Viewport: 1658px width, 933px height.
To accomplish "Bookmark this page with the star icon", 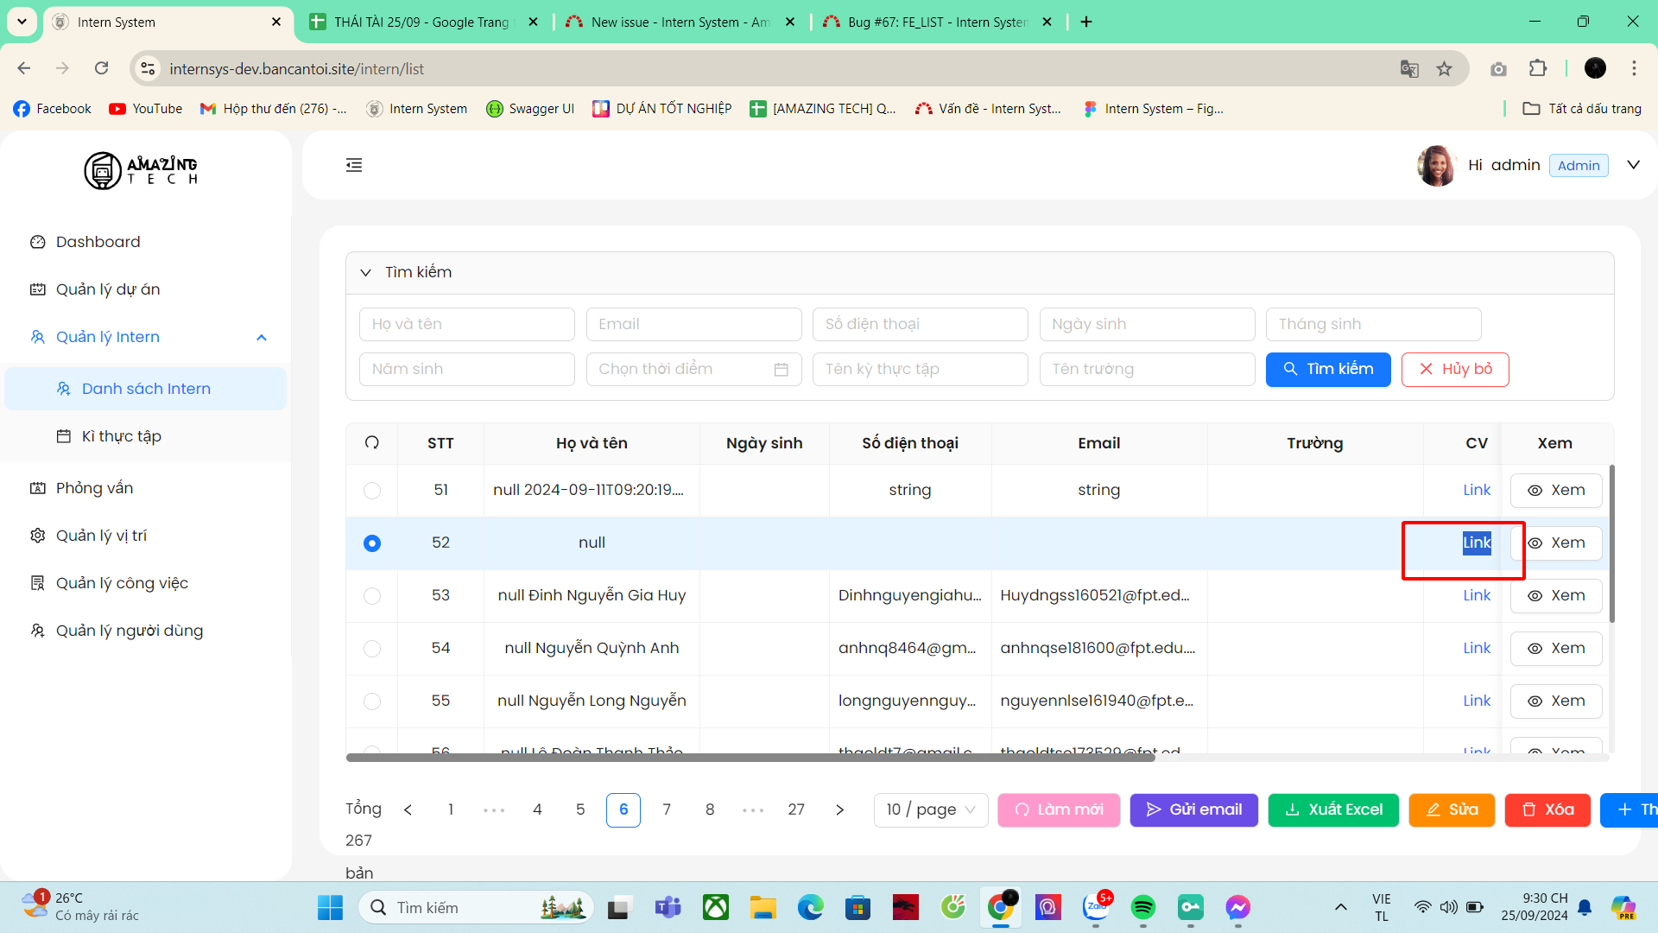I will [1444, 69].
